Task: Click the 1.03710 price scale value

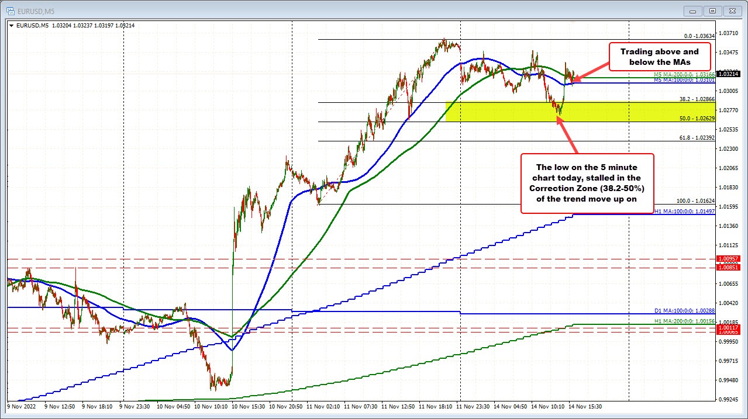Action: [x=729, y=33]
